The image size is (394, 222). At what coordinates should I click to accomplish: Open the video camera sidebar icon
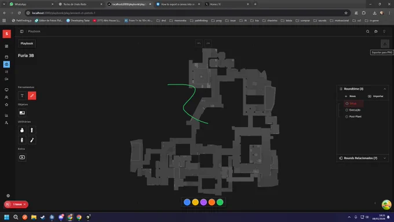(6, 79)
